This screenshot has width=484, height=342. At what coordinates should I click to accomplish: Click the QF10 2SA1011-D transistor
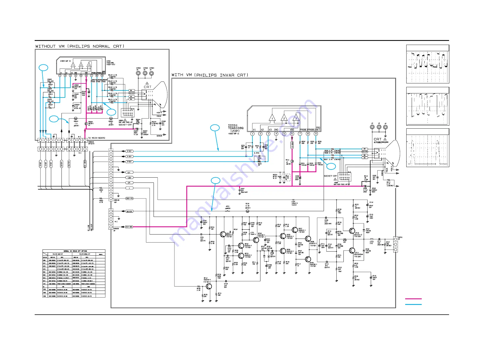(352, 231)
